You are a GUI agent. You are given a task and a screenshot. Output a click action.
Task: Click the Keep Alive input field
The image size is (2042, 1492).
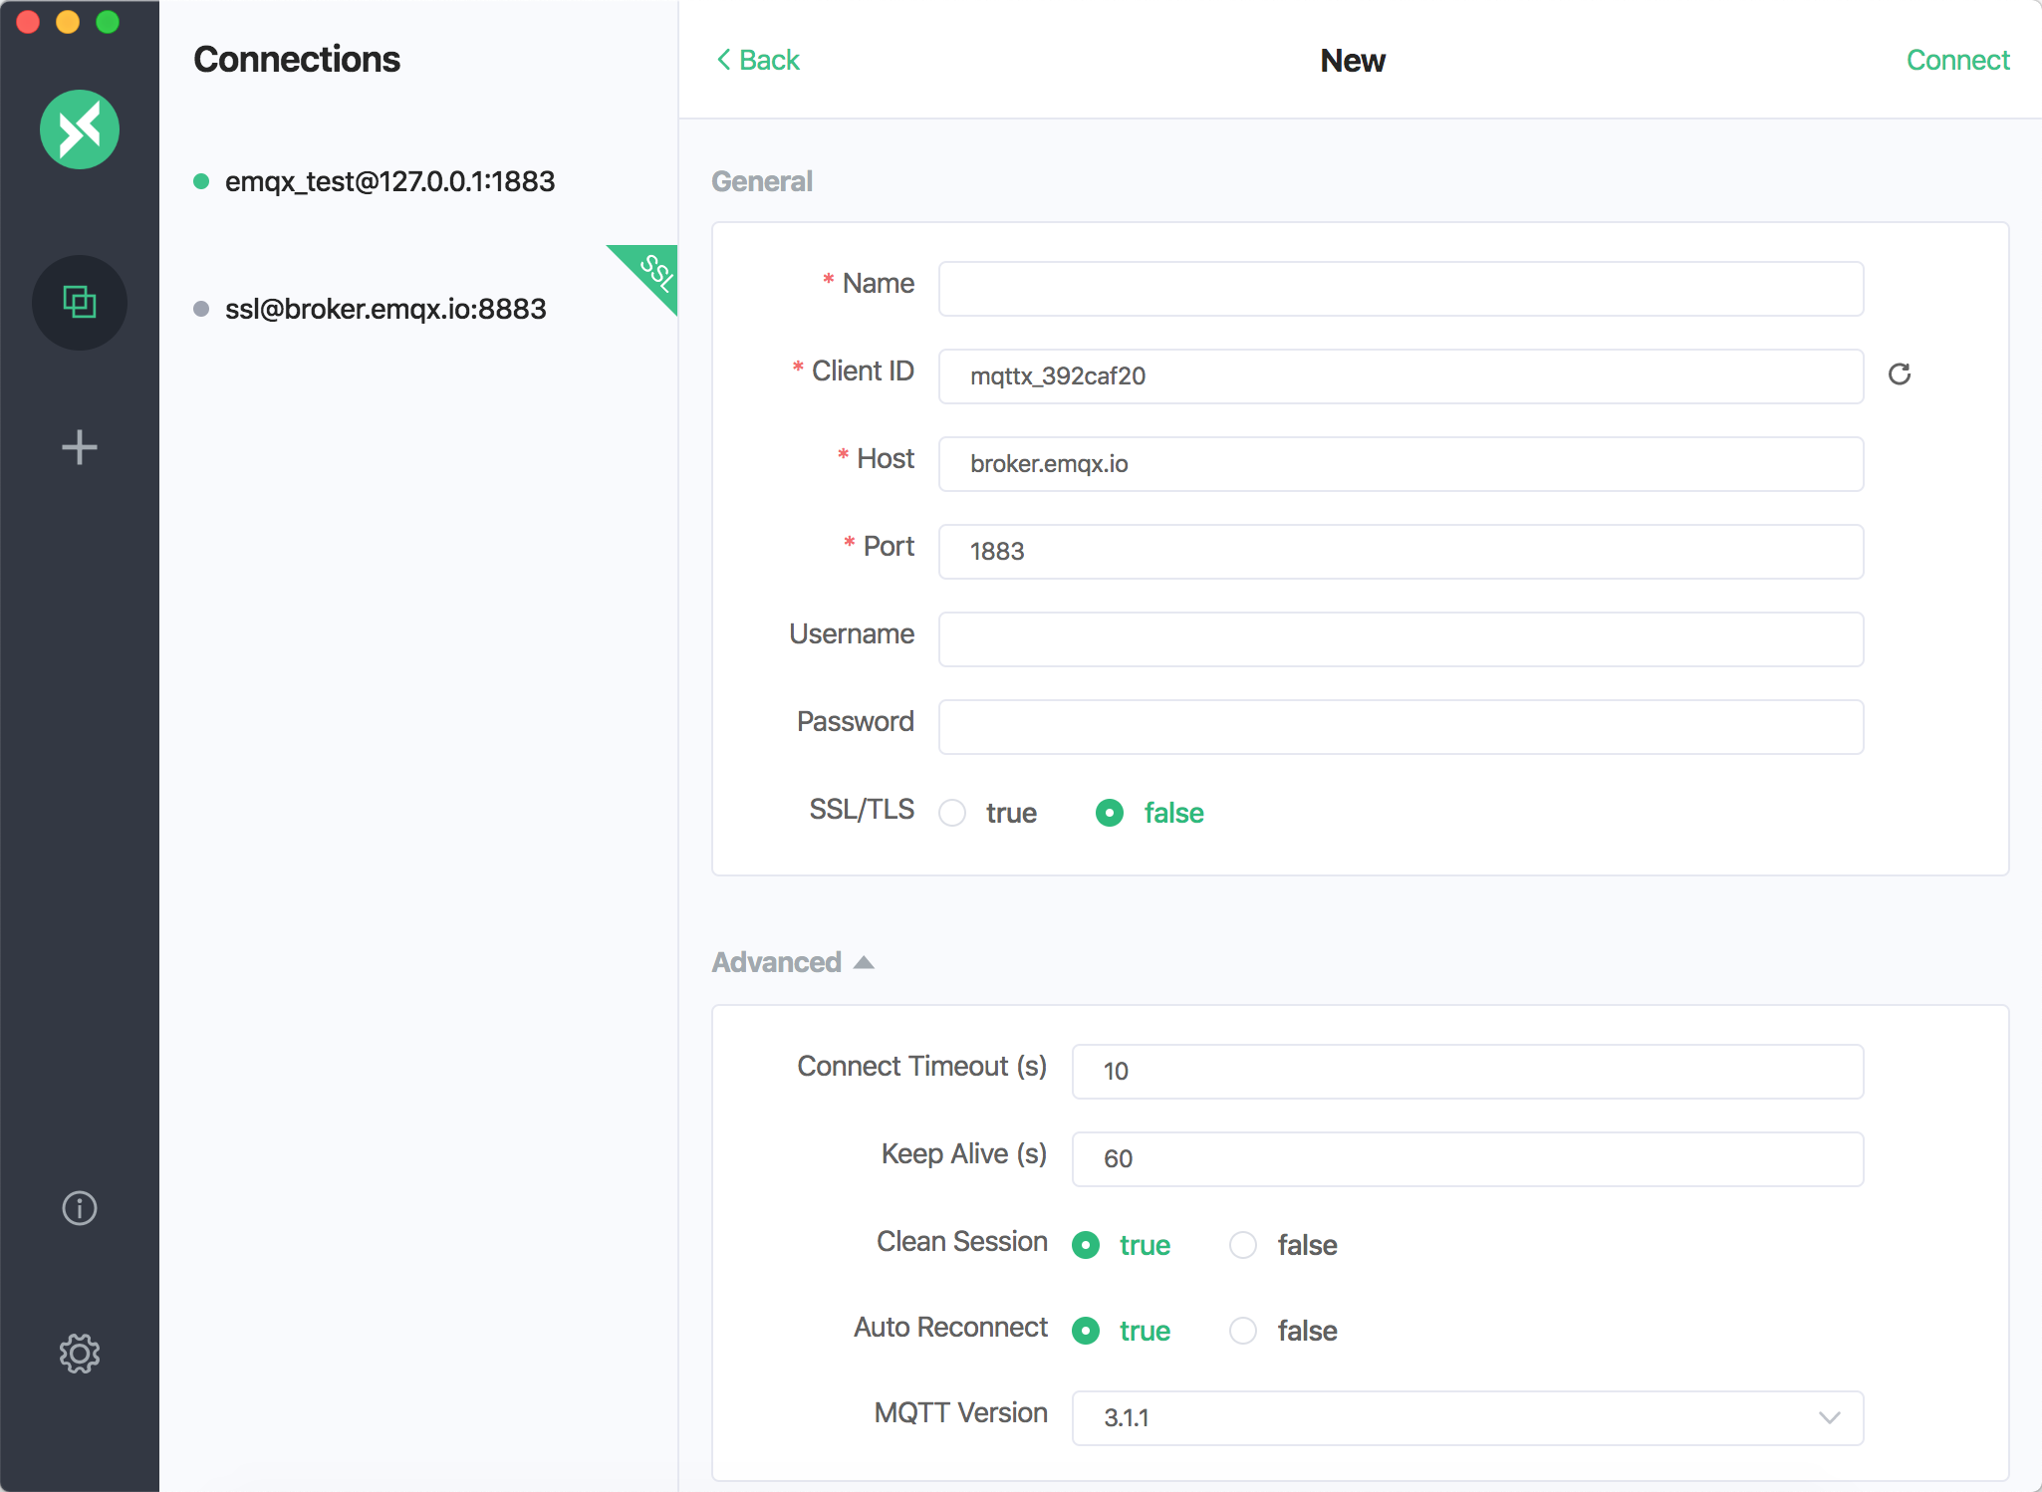(x=1466, y=1158)
